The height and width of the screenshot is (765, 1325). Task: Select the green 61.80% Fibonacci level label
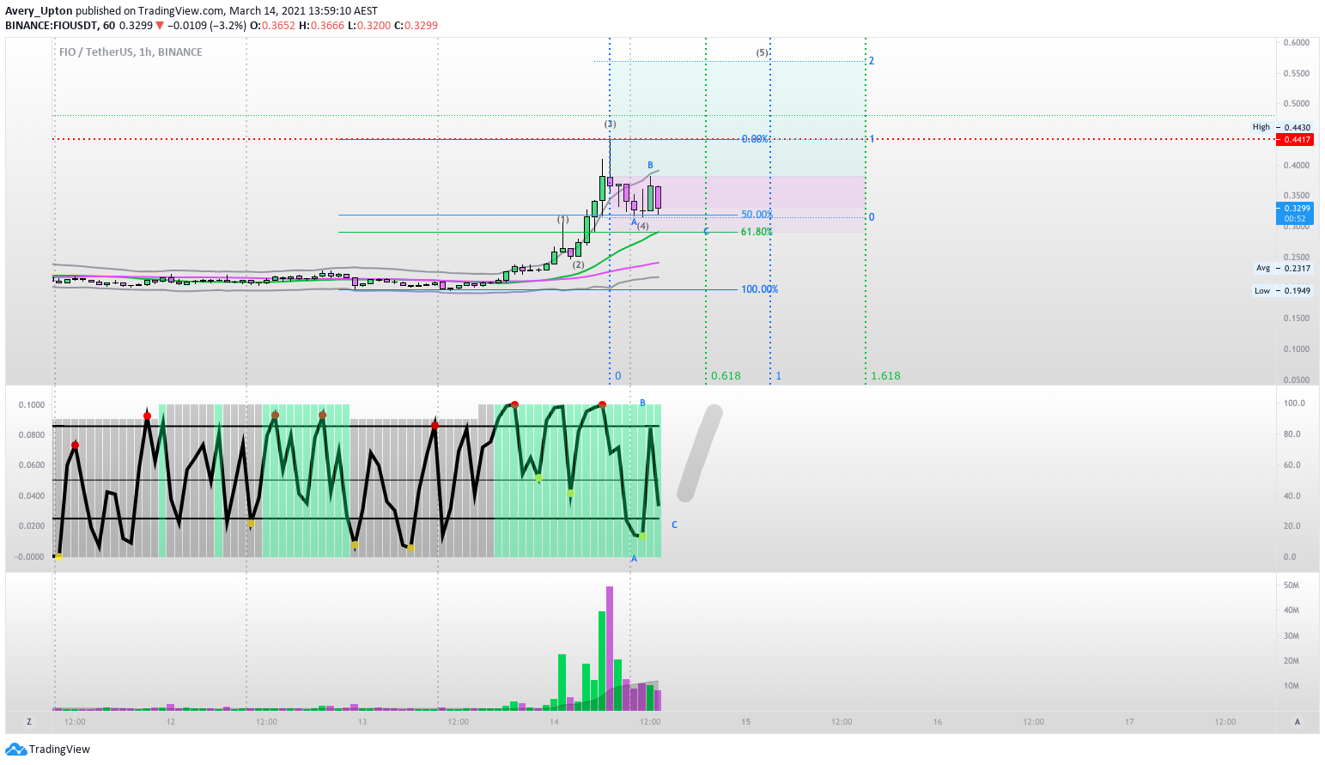tap(757, 232)
